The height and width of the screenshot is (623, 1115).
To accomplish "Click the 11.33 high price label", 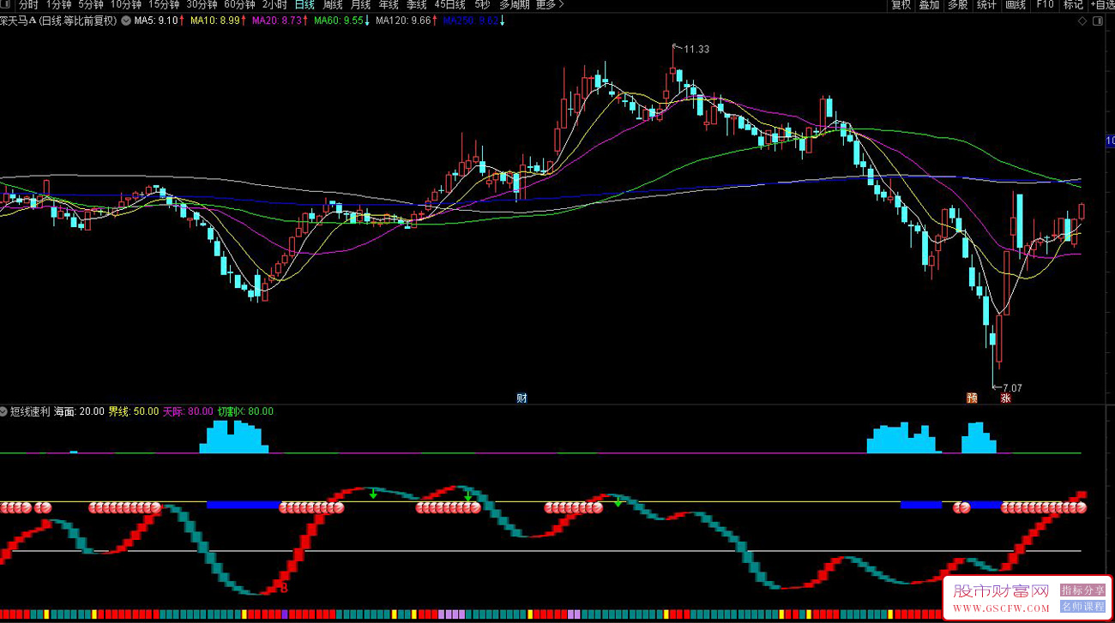I will 696,49.
